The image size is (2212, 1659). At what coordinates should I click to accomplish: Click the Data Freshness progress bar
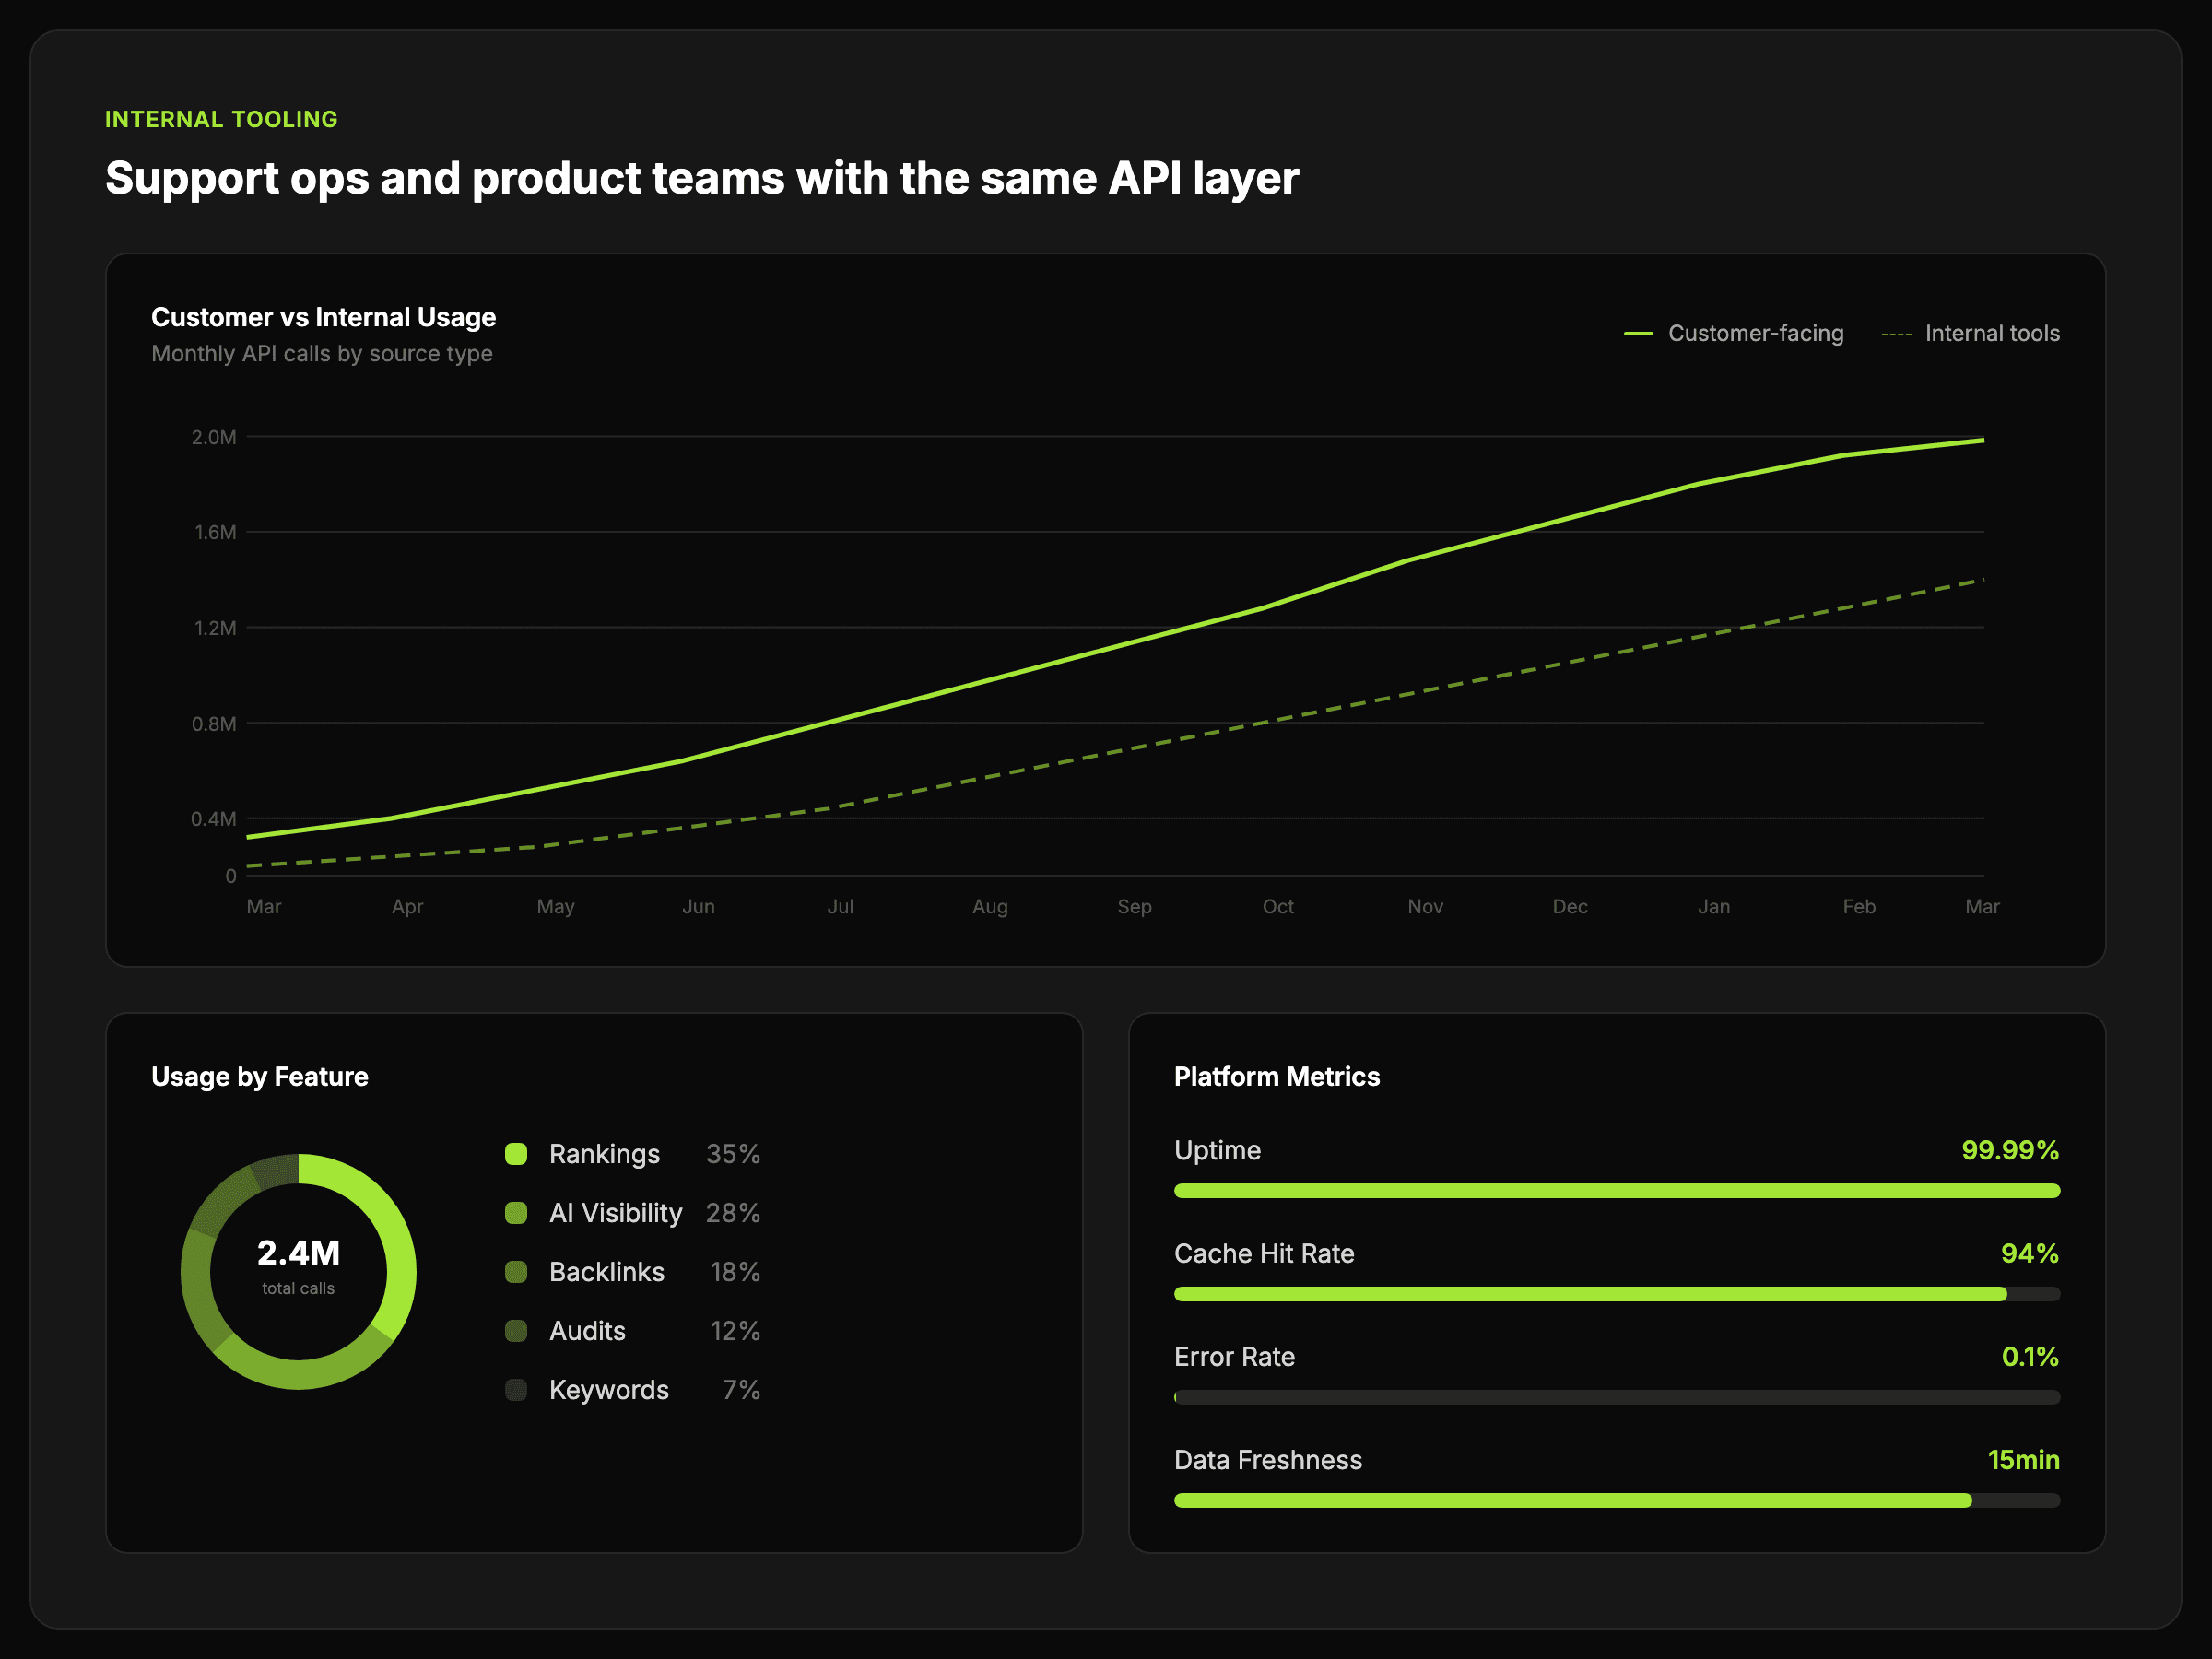pyautogui.click(x=1616, y=1500)
